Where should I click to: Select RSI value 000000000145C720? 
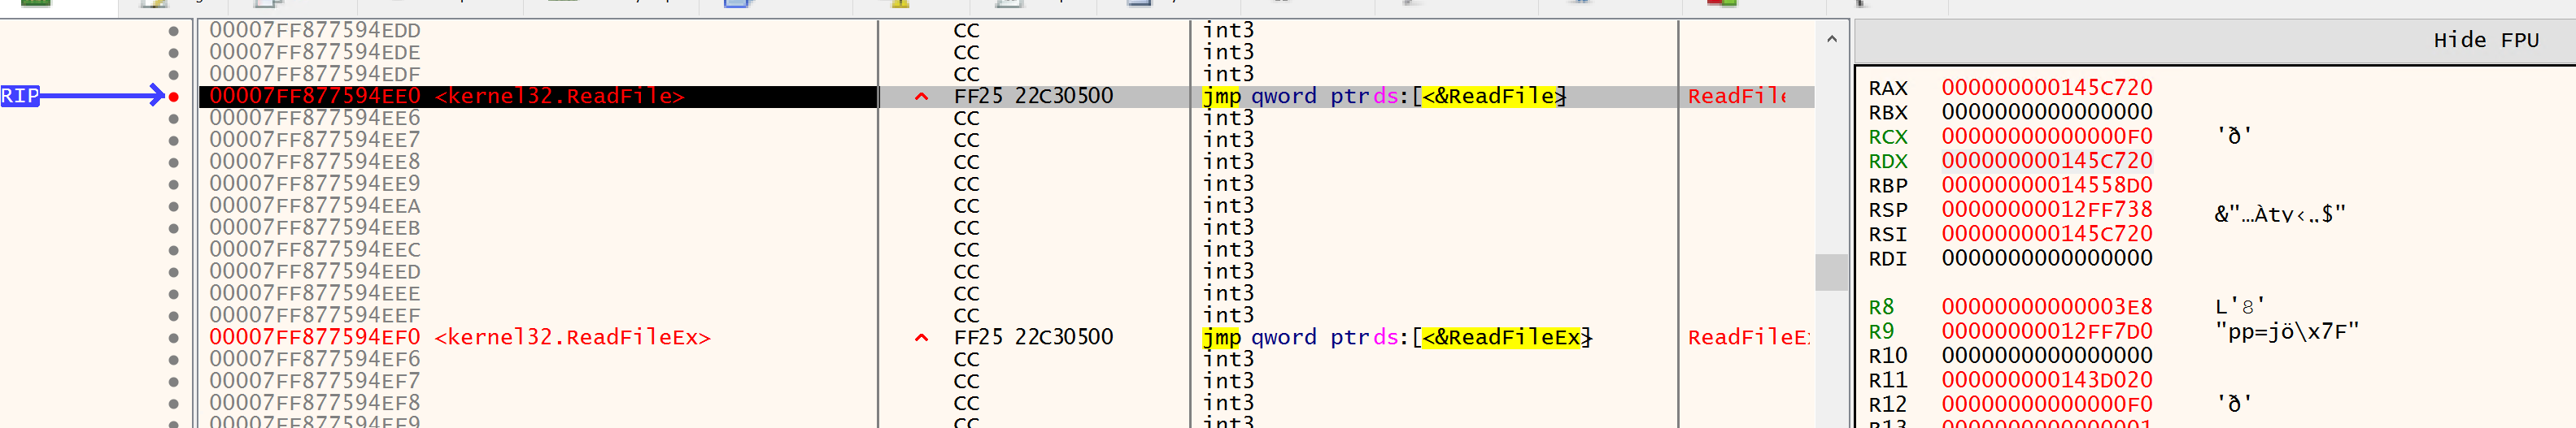tap(2047, 235)
